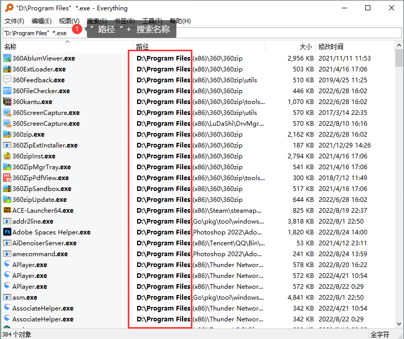This screenshot has width=404, height=339.
Task: Click the 360zipInst.exe icon
Action: coord(7,156)
